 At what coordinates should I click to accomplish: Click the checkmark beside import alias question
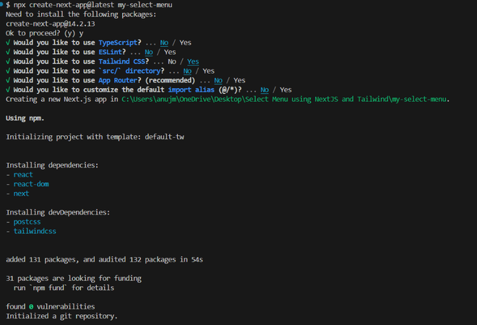(x=7, y=90)
